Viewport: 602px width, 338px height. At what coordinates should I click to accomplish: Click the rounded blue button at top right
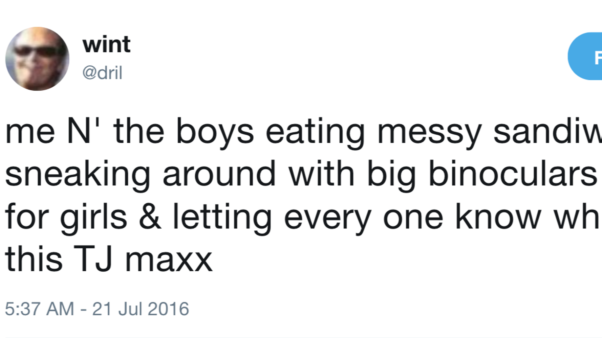click(x=589, y=56)
